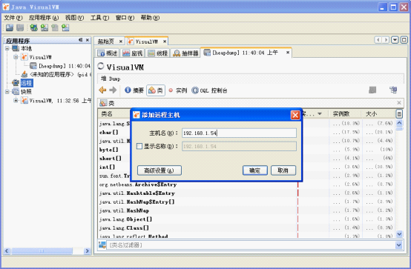
Task: Collapse the 本地 tree node
Action: click(x=7, y=48)
